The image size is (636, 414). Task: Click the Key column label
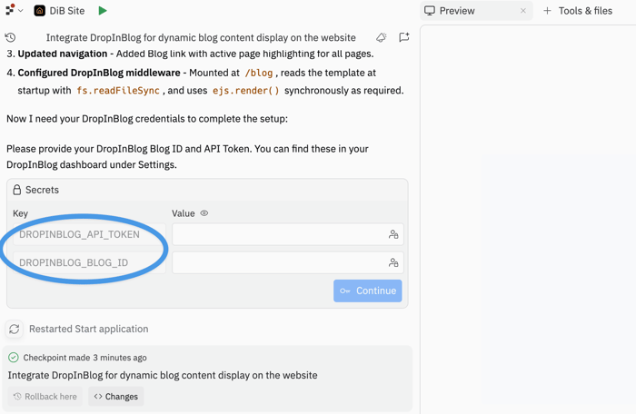point(20,213)
